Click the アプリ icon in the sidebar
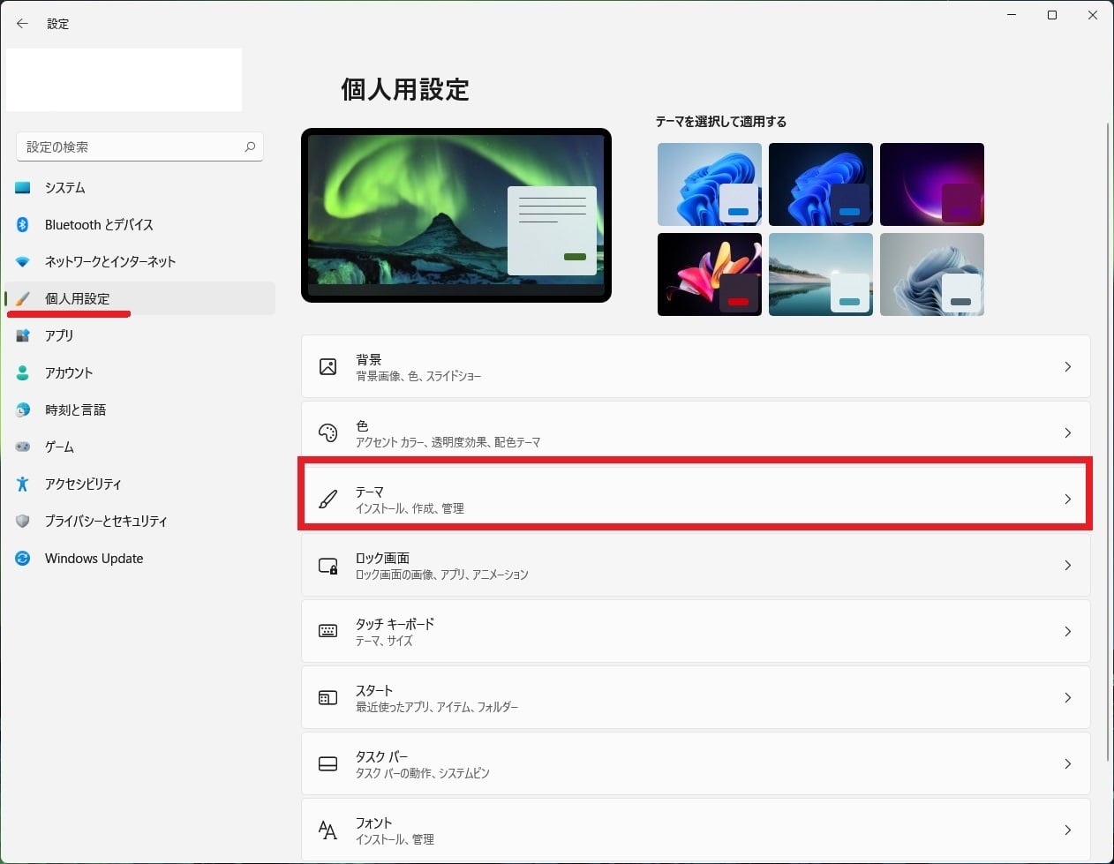The image size is (1114, 864). pos(23,336)
